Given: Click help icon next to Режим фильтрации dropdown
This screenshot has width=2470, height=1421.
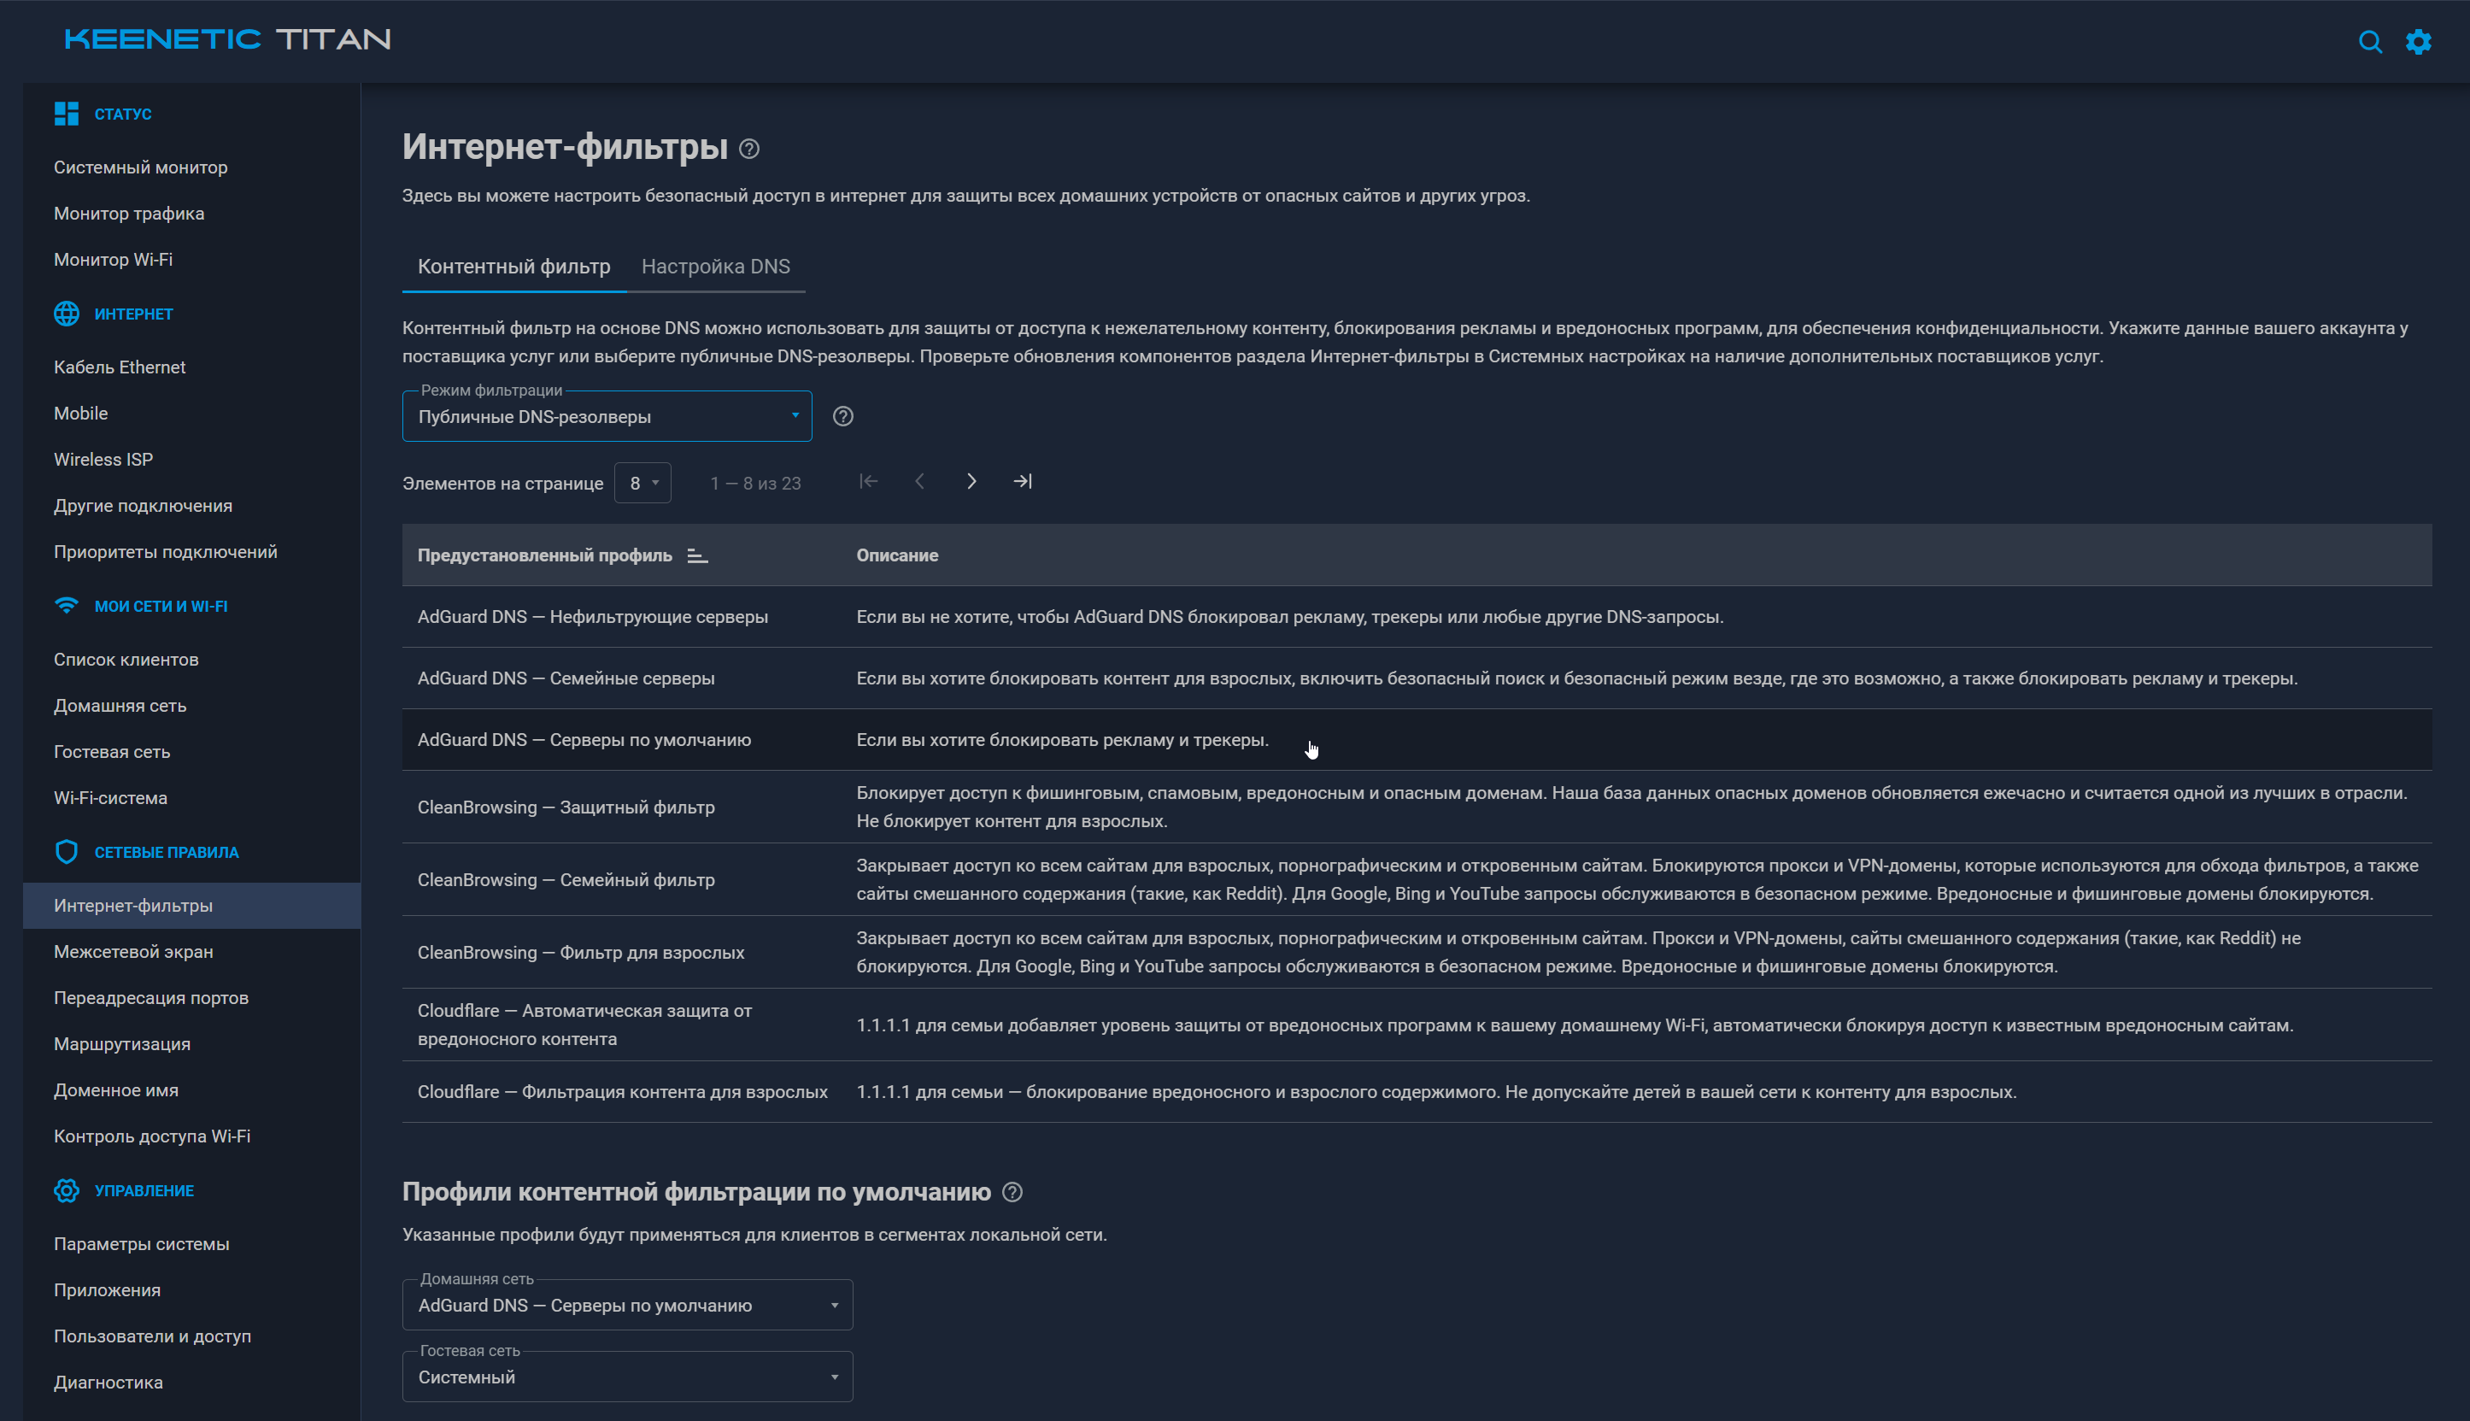Looking at the screenshot, I should click(843, 417).
